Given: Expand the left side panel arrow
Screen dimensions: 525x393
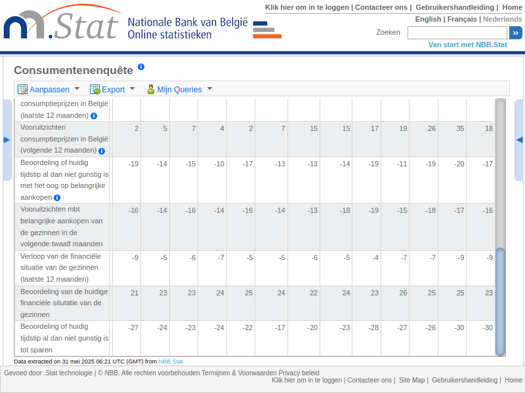Looking at the screenshot, I should tap(7, 140).
